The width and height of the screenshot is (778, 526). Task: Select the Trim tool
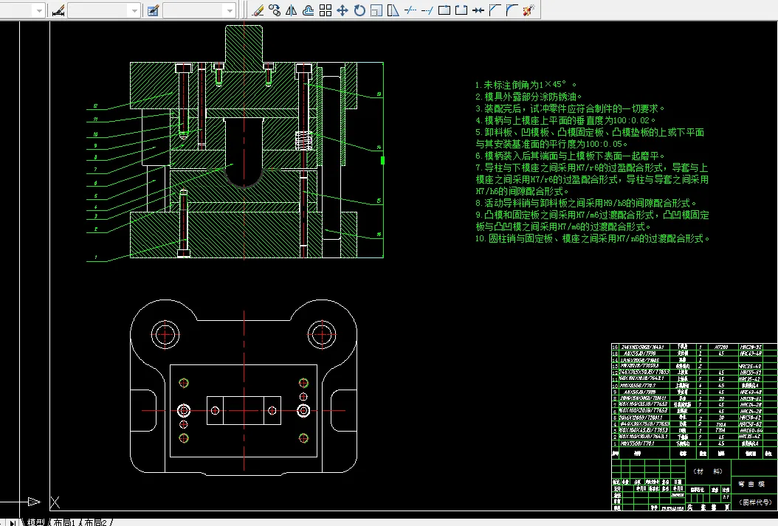click(x=410, y=10)
